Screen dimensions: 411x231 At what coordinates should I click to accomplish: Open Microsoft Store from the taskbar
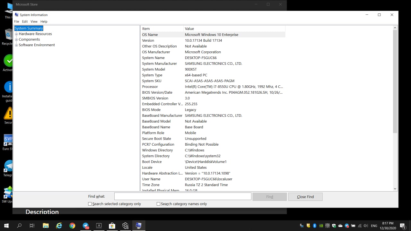tap(112, 226)
